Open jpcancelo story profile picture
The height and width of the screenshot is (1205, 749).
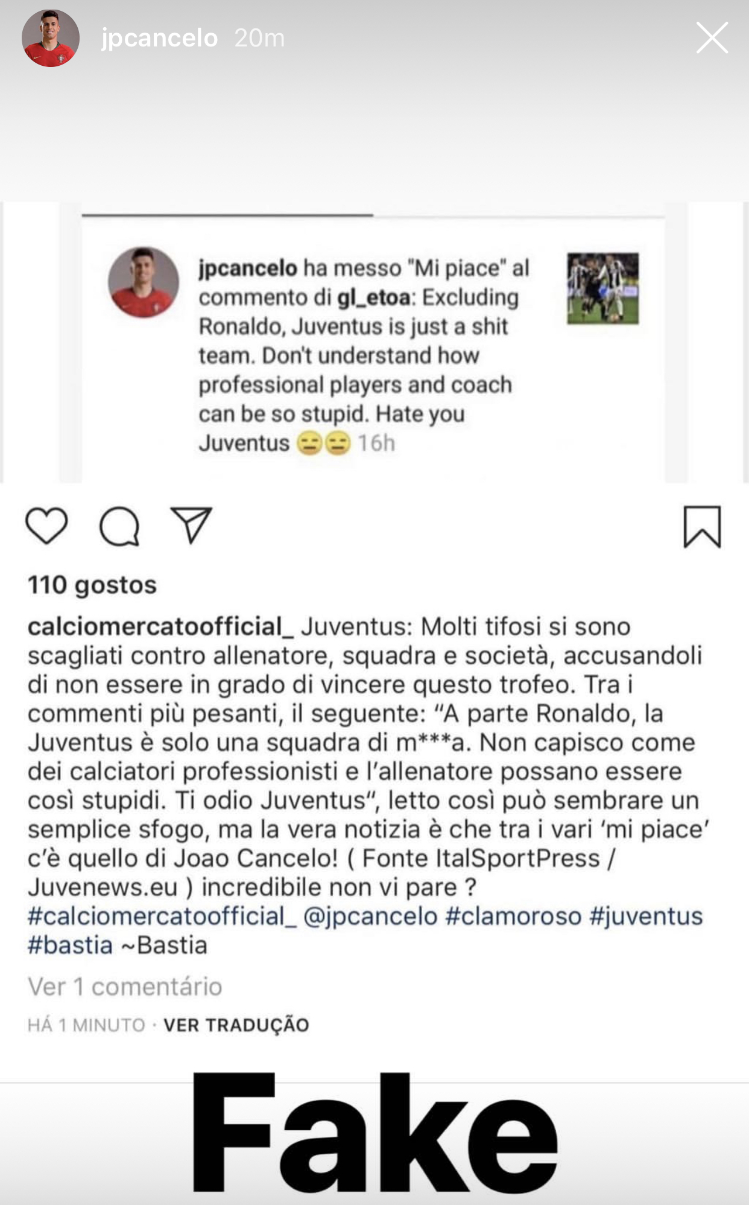click(51, 38)
